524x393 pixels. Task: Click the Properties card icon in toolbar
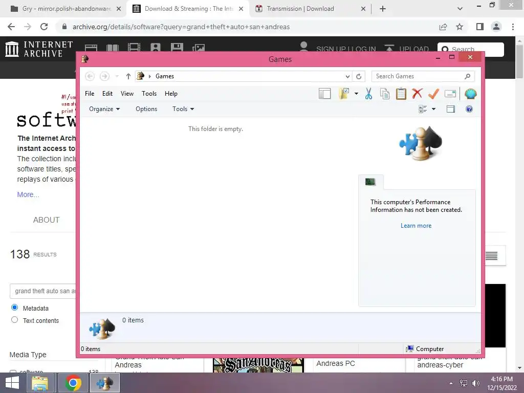450,94
